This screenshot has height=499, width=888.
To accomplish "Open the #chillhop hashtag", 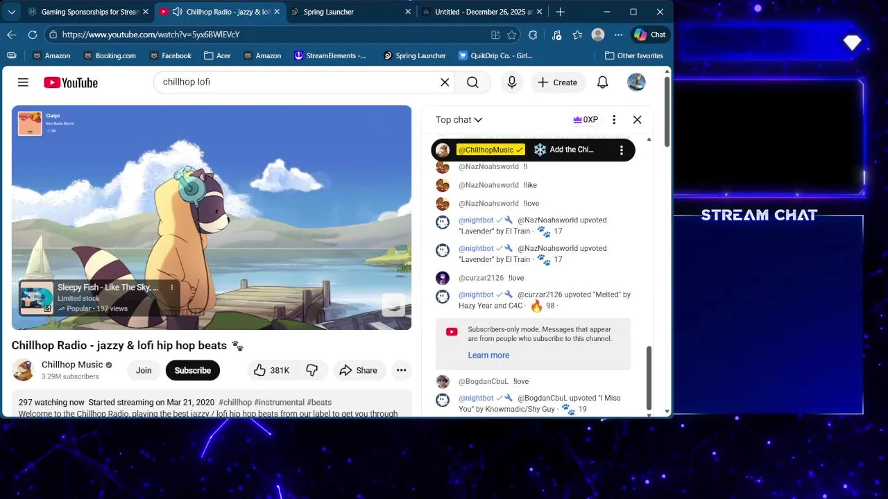I will tap(235, 402).
